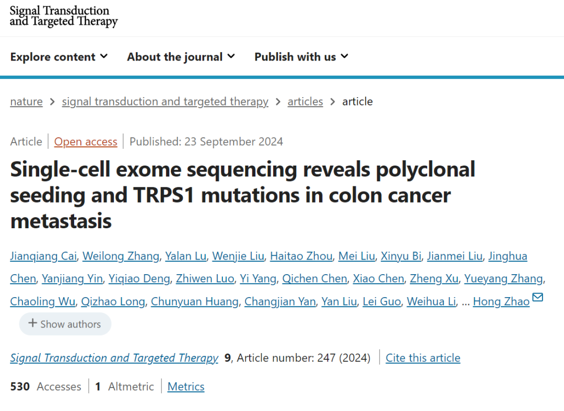Screen dimensions: 564x411
Task: Open the About the journal menu
Action: pos(181,57)
